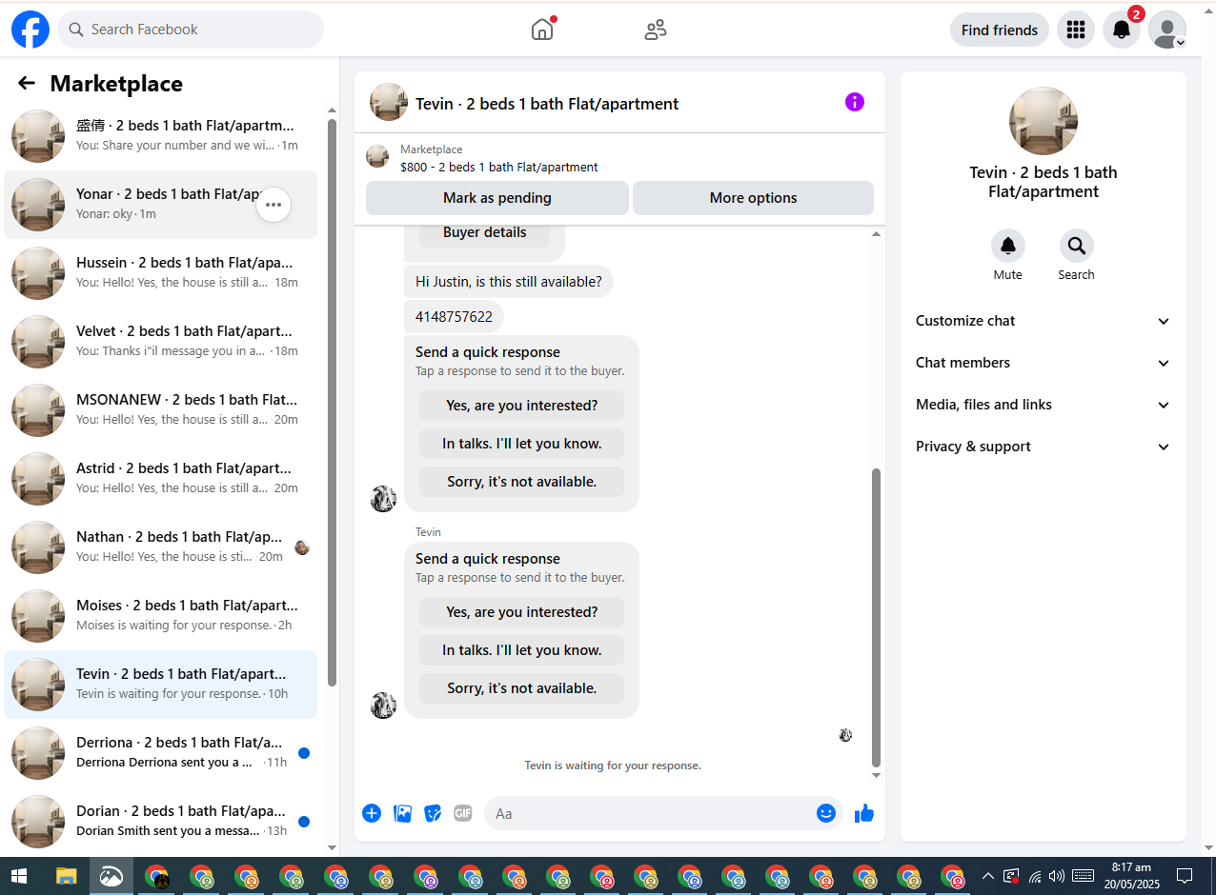Click the listing thumbnail beside $800 price
The image size is (1216, 895).
[377, 157]
